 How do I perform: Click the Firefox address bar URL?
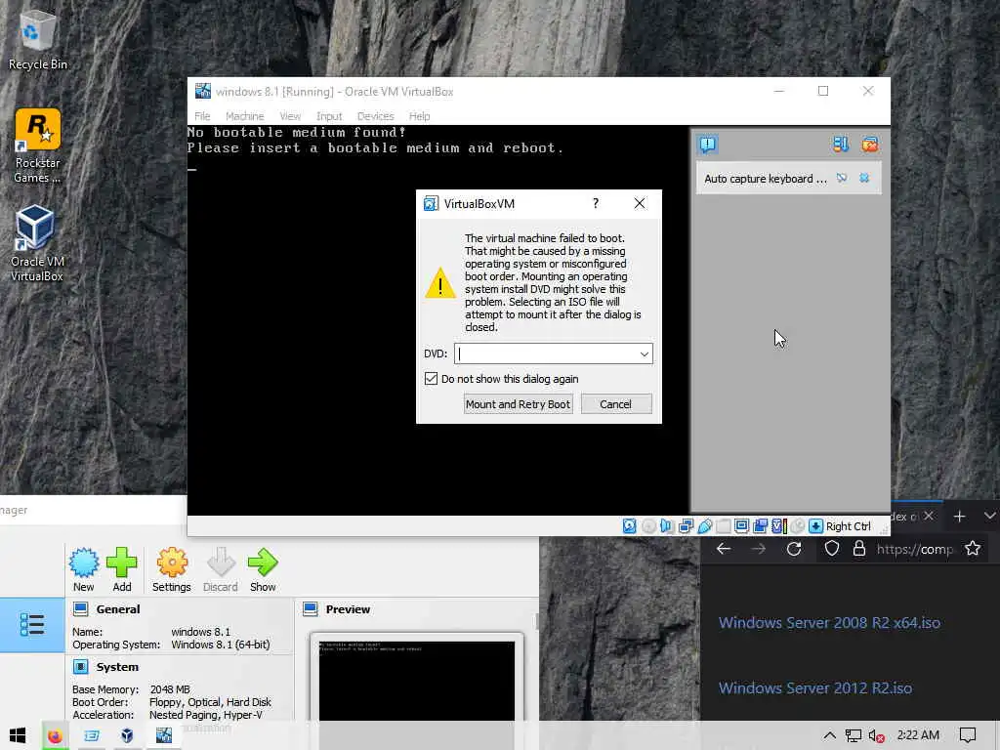pos(914,549)
